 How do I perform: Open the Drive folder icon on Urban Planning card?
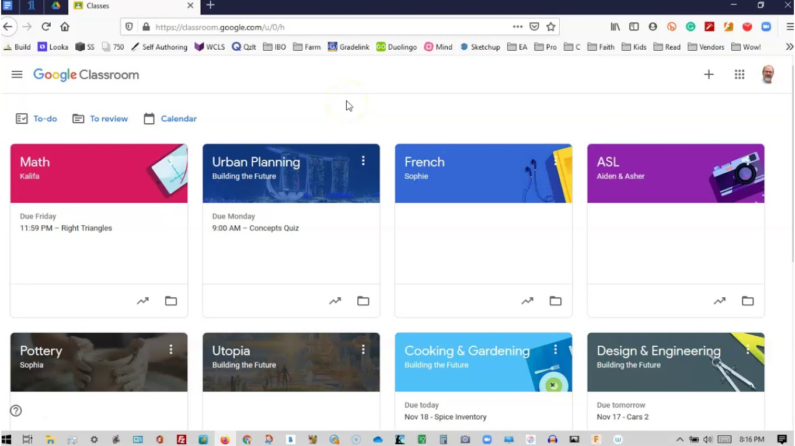pos(363,301)
